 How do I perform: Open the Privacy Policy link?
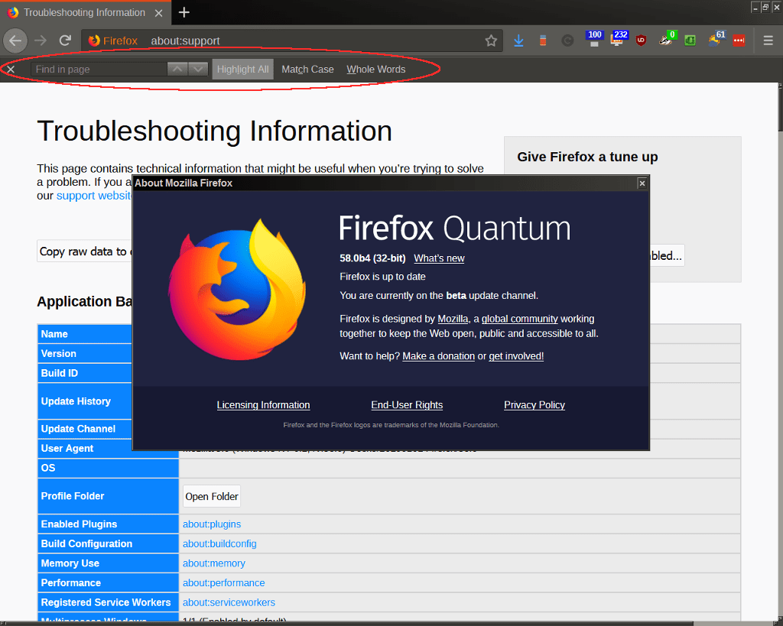(534, 405)
